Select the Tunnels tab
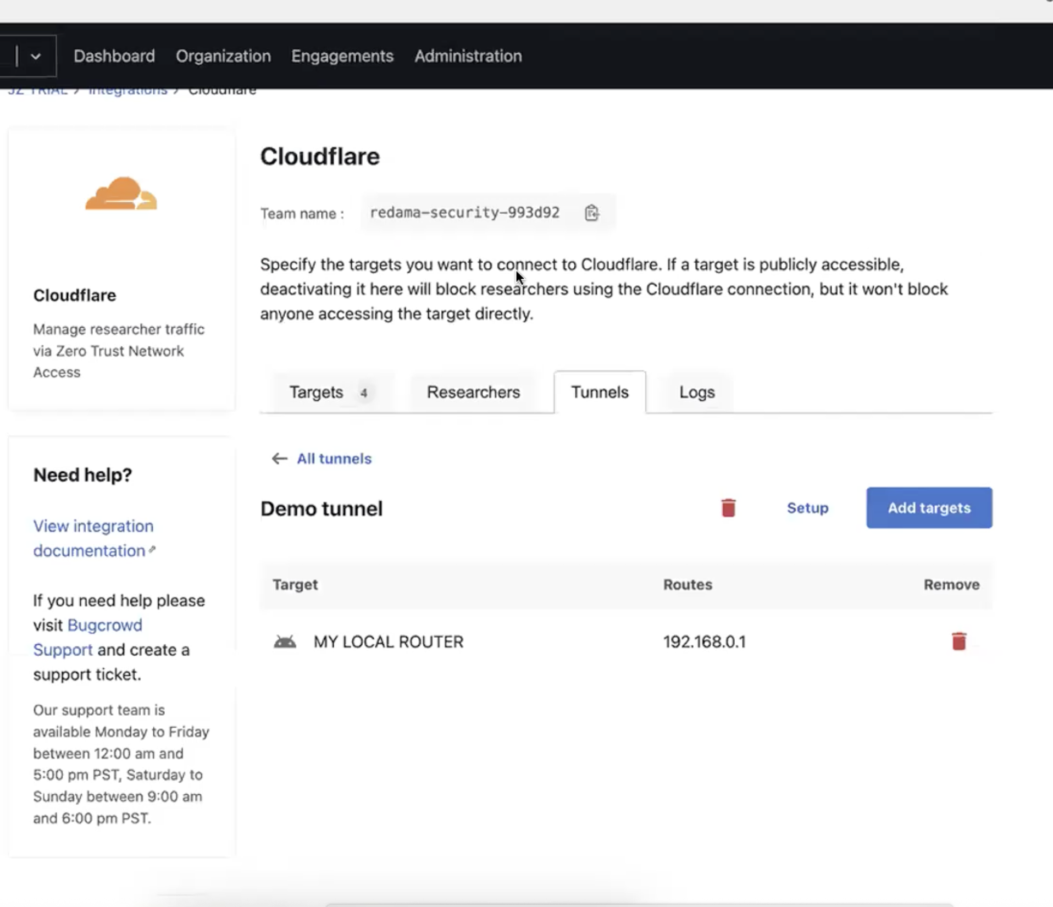Screen dimensions: 1053x907 [x=600, y=392]
